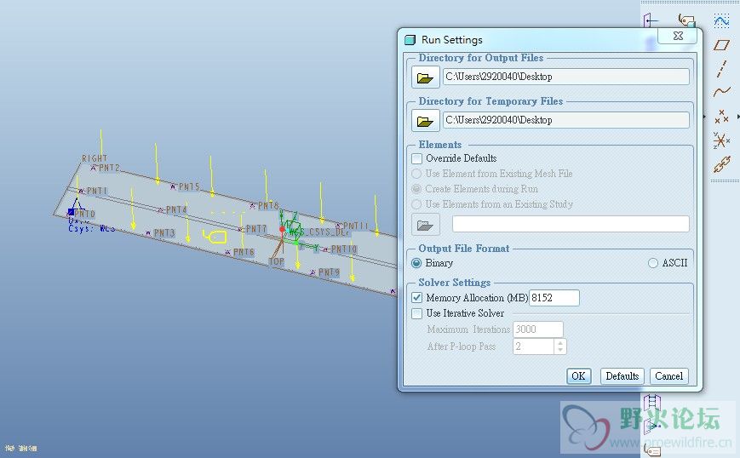Select the Sketch tool icon with the blue curve
Screen dimensions: 740x458
pyautogui.click(x=721, y=20)
